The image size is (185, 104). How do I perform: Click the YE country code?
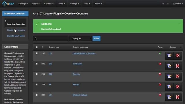[50, 84]
